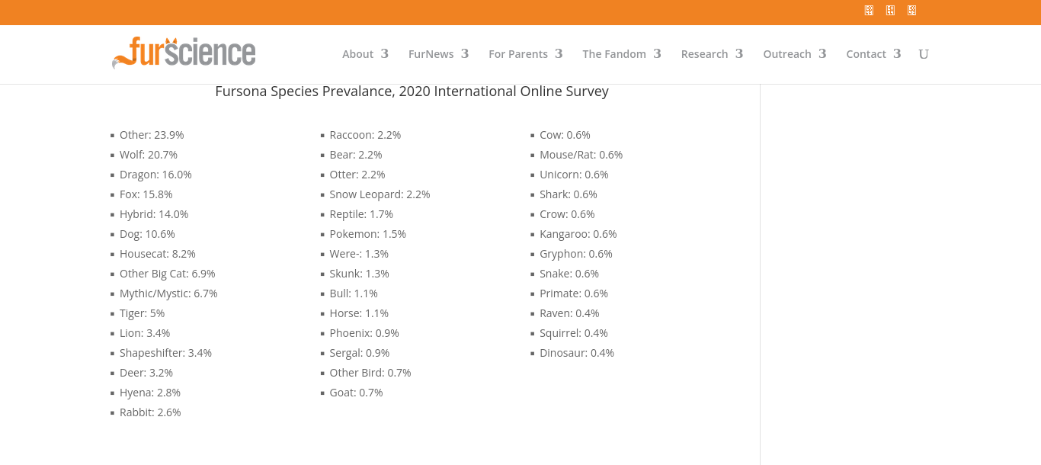Click the Fursona Species Prevalance heading

(412, 91)
